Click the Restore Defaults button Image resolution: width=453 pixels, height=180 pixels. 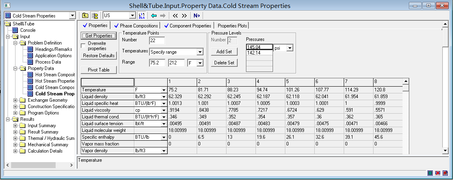99,56
